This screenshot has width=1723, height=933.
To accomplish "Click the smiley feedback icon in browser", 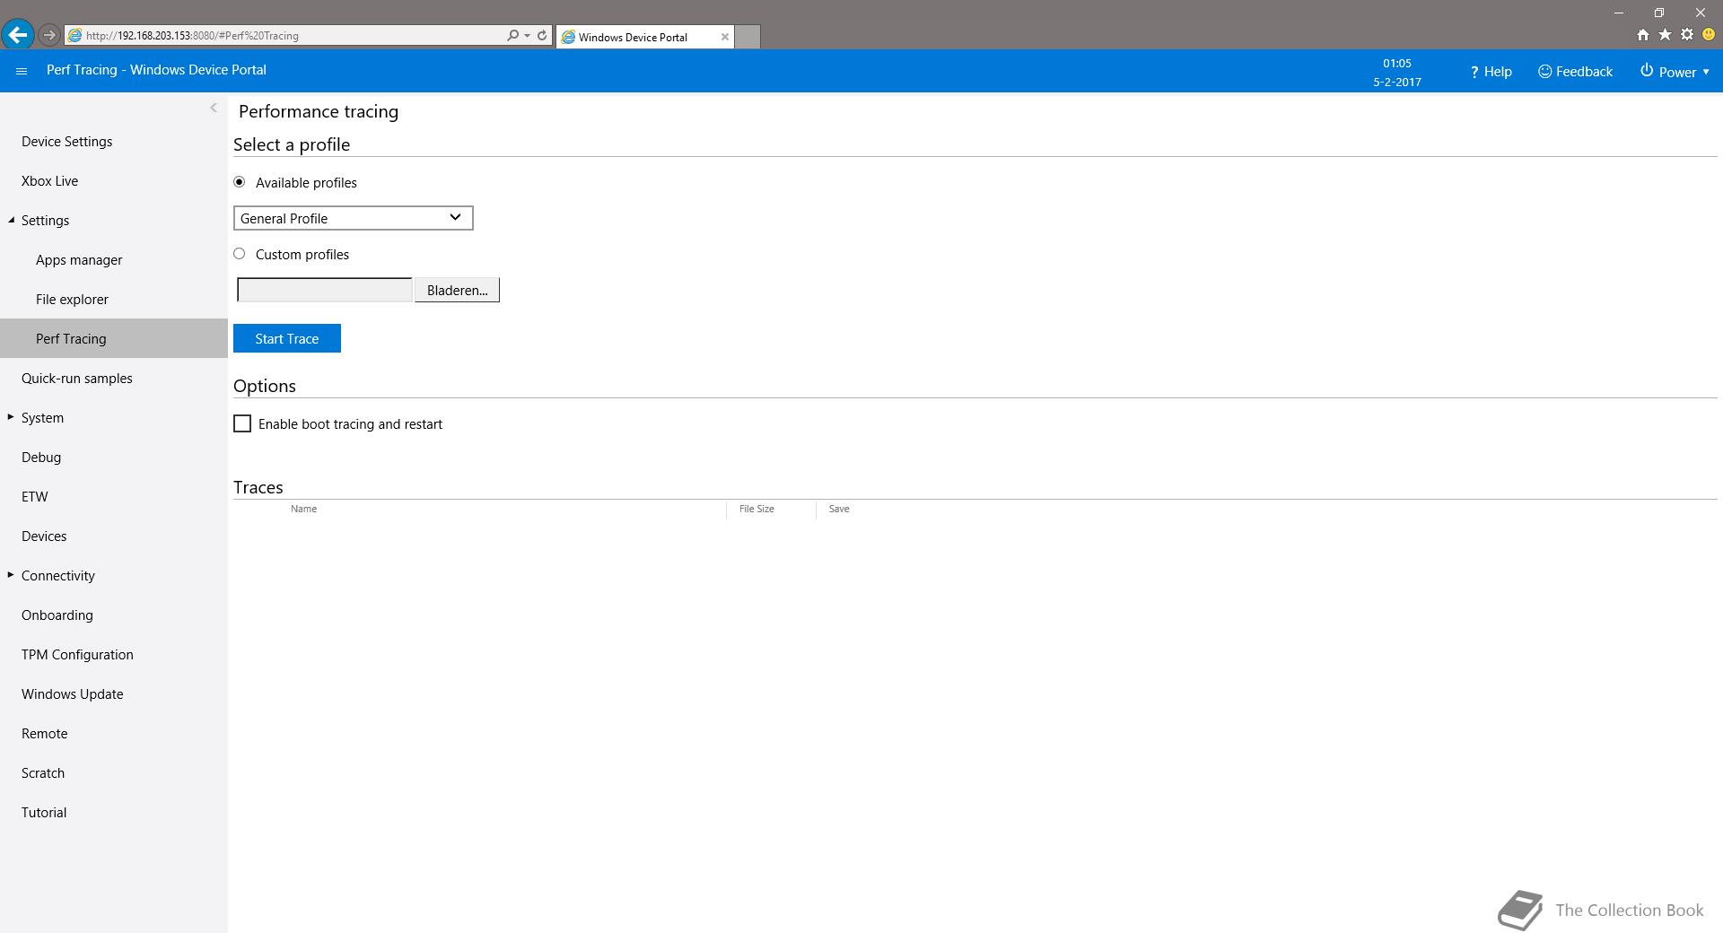I will tap(1709, 35).
